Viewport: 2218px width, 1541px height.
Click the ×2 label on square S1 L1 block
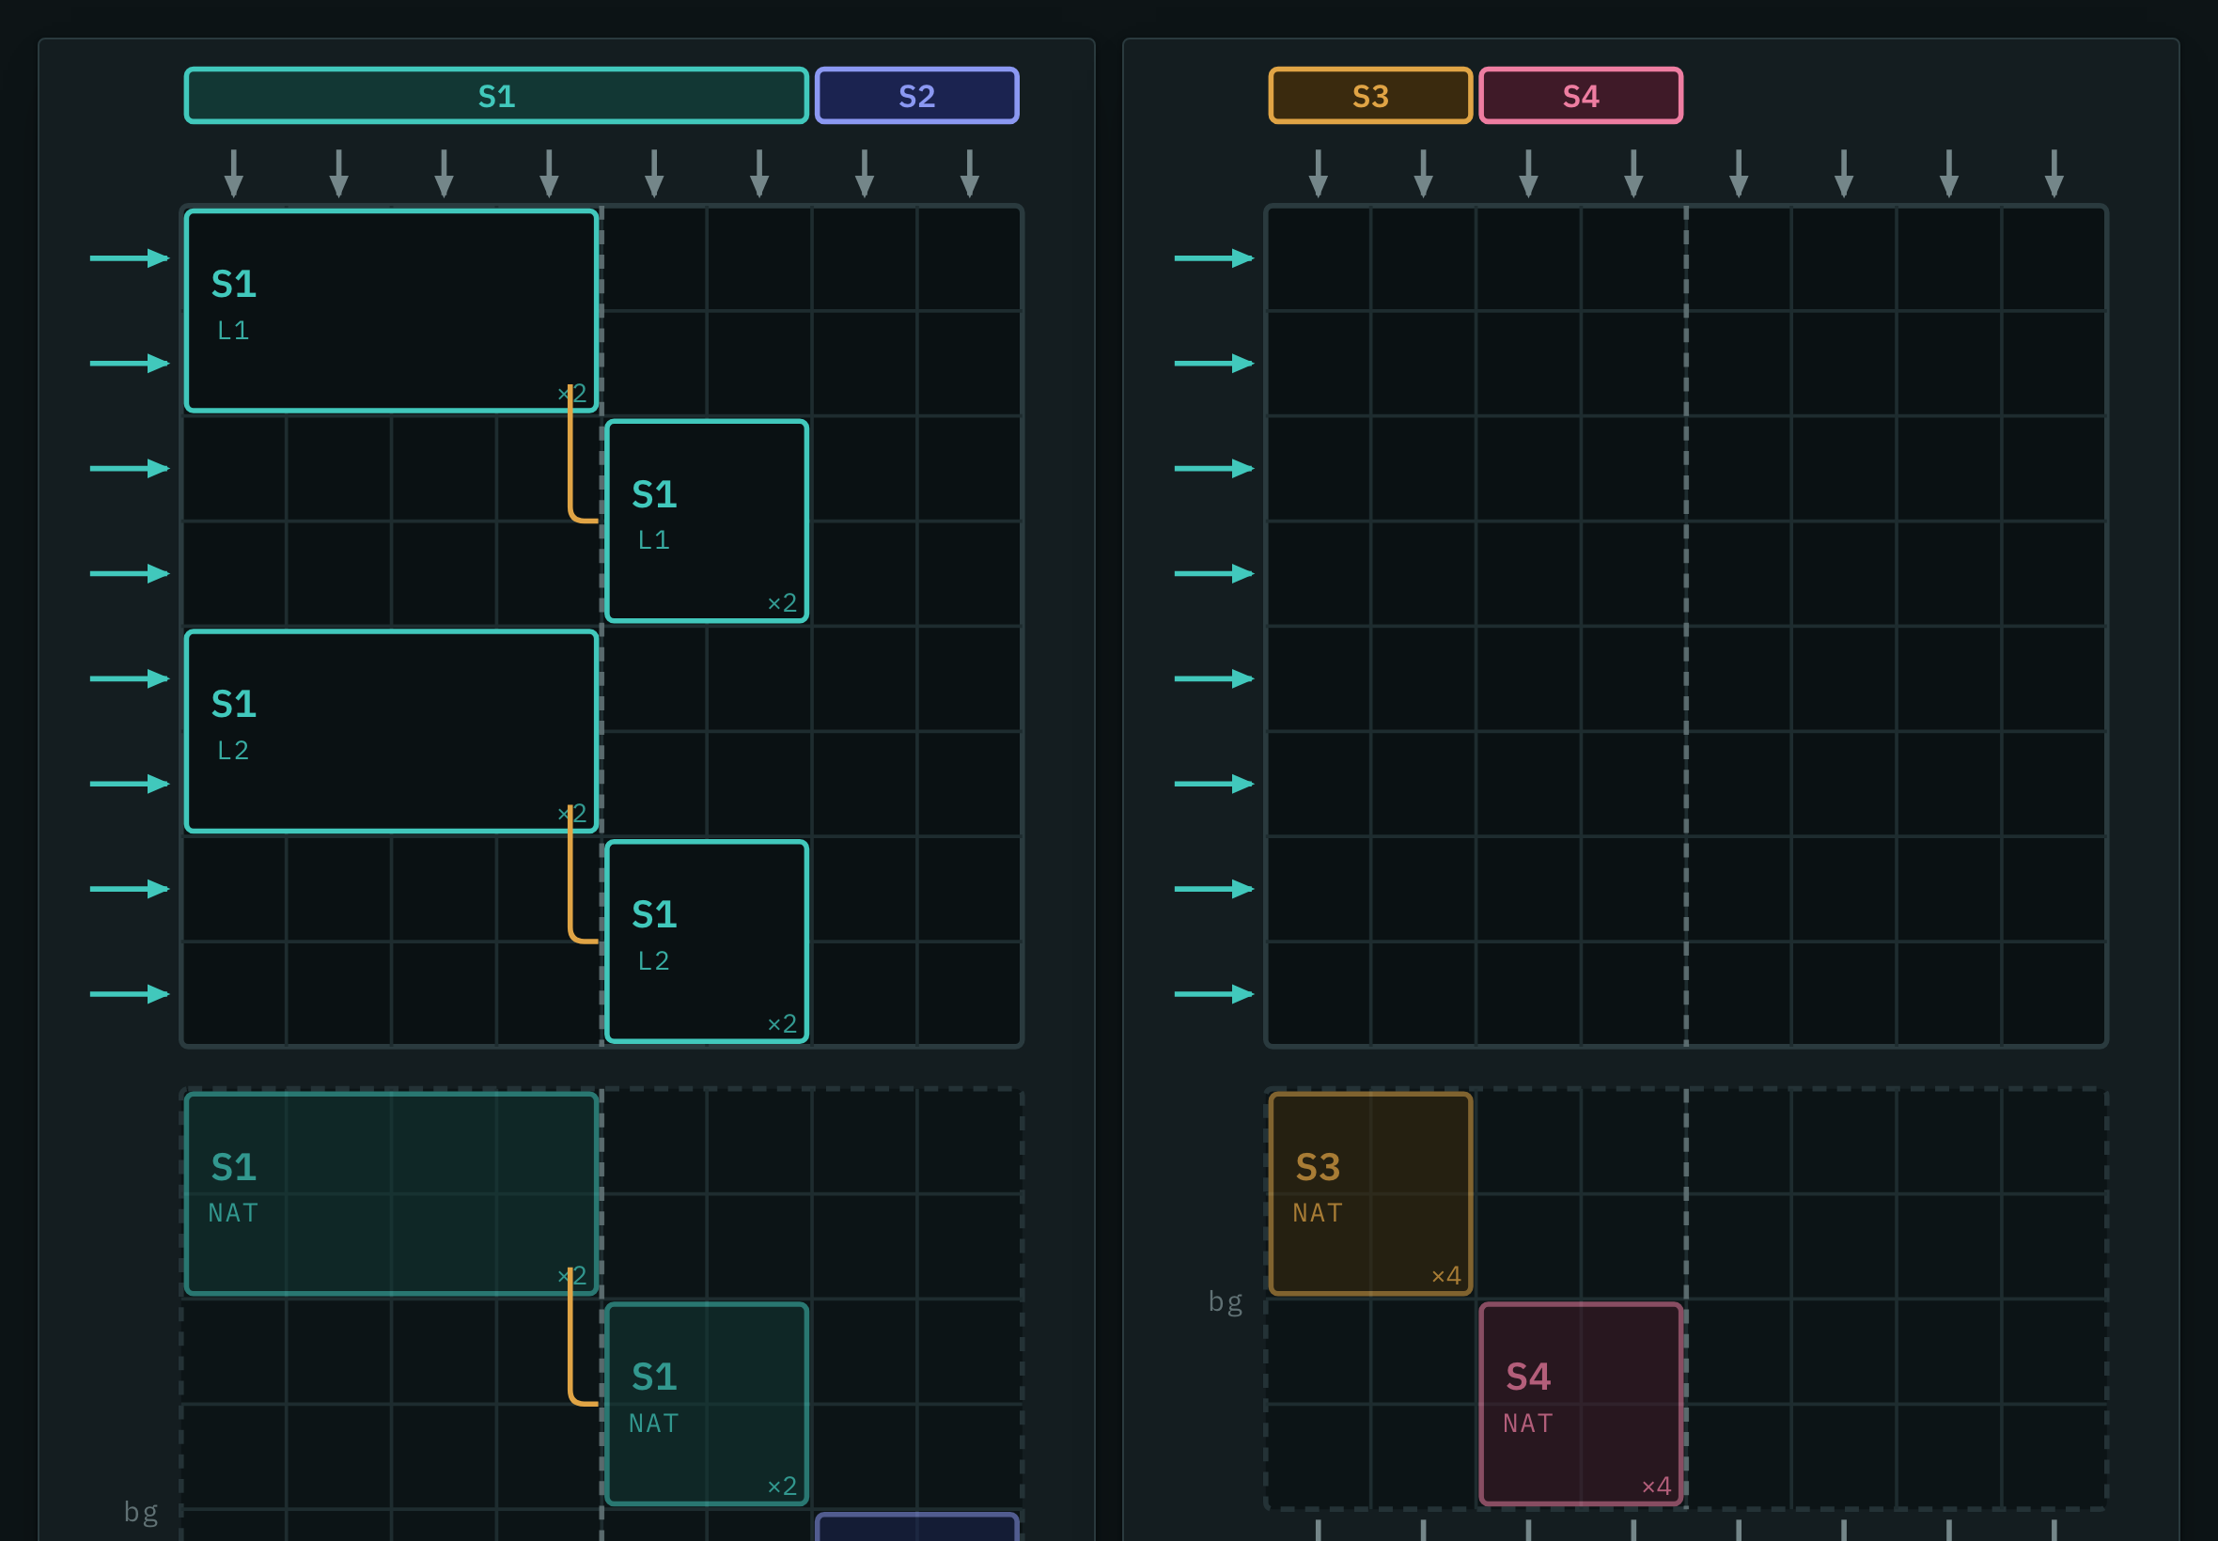(782, 603)
